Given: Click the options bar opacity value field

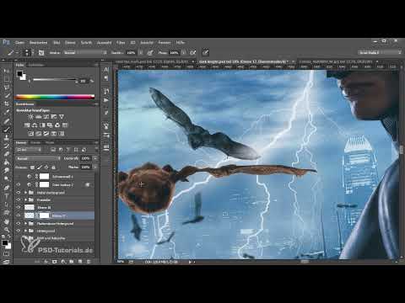Looking at the screenshot, I should coord(131,53).
